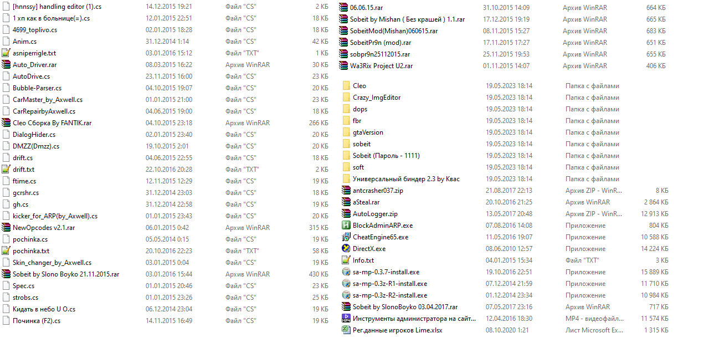The width and height of the screenshot is (709, 343).
Task: Select the Crazy_ImgEditor folder icon
Action: pyautogui.click(x=346, y=98)
